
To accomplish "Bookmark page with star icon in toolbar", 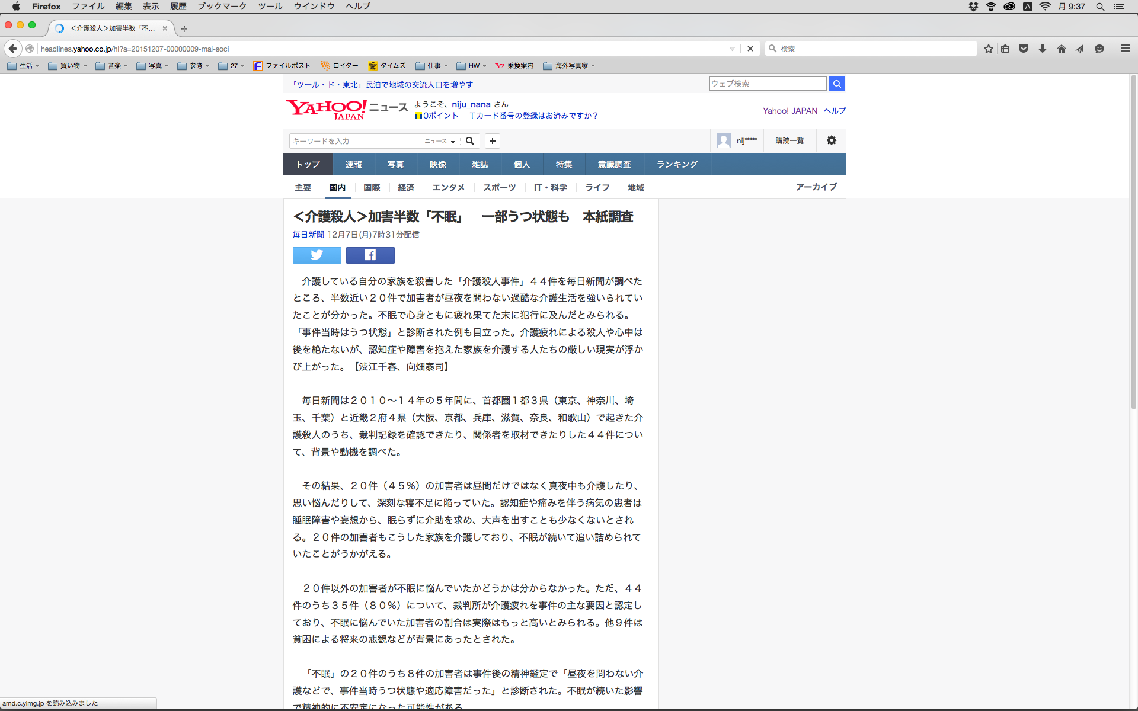I will (988, 49).
